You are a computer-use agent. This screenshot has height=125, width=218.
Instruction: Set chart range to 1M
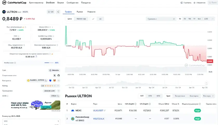pyautogui.click(x=189, y=19)
